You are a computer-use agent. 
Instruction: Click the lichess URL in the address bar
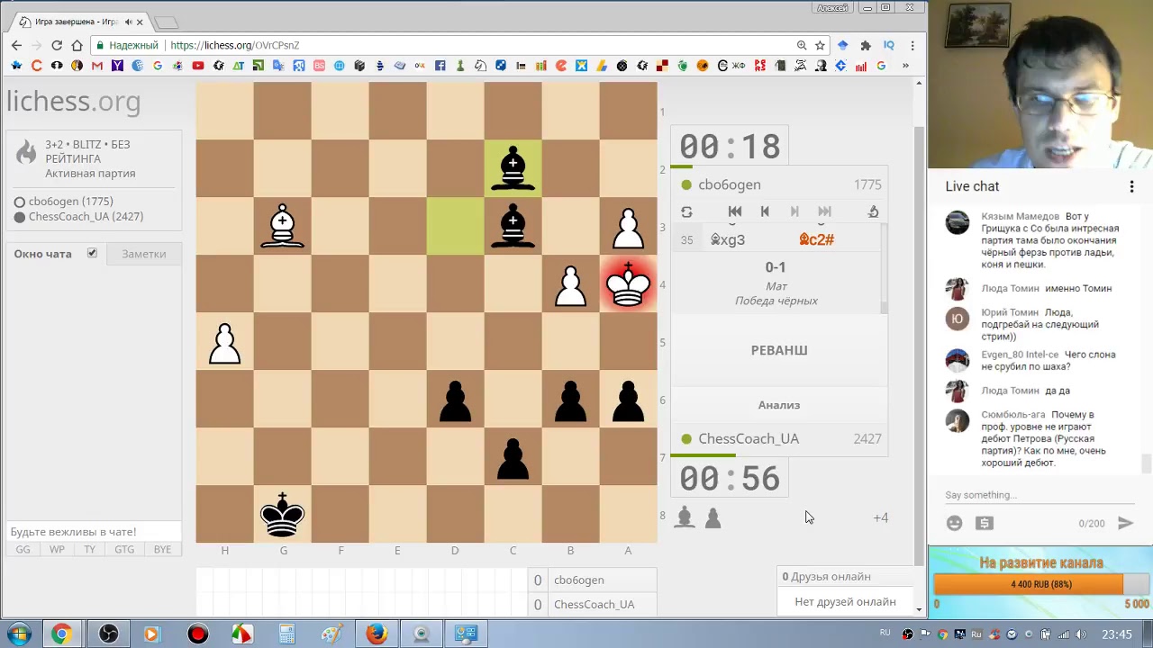point(234,45)
